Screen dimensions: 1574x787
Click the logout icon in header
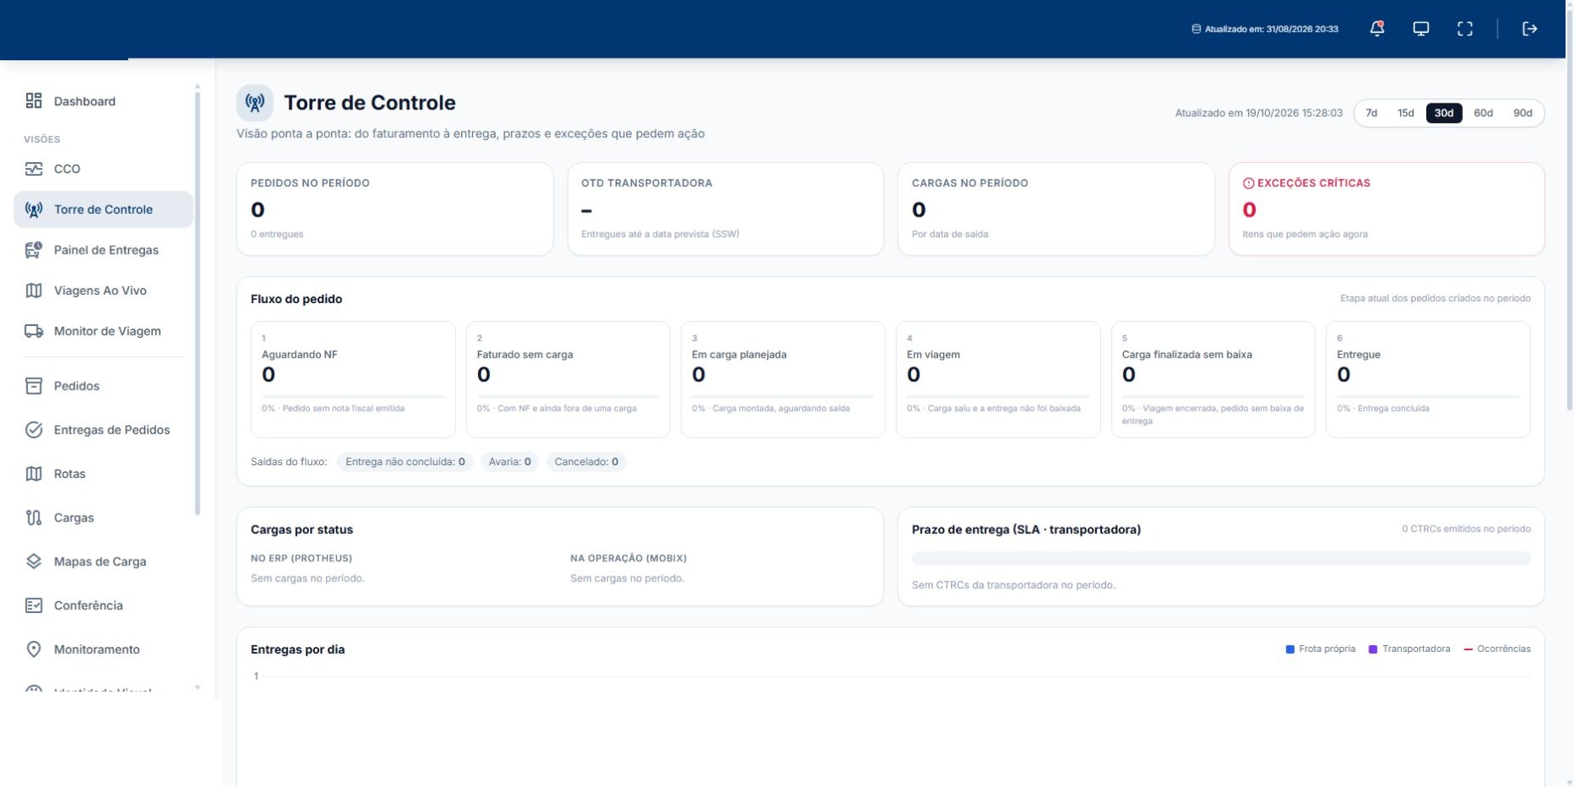pyautogui.click(x=1530, y=29)
